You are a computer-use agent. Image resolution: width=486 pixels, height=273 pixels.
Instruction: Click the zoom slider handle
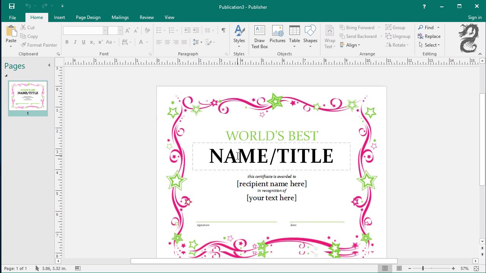(x=423, y=268)
